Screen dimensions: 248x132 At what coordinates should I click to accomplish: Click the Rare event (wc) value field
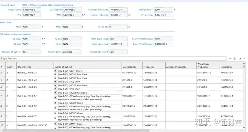118,44
